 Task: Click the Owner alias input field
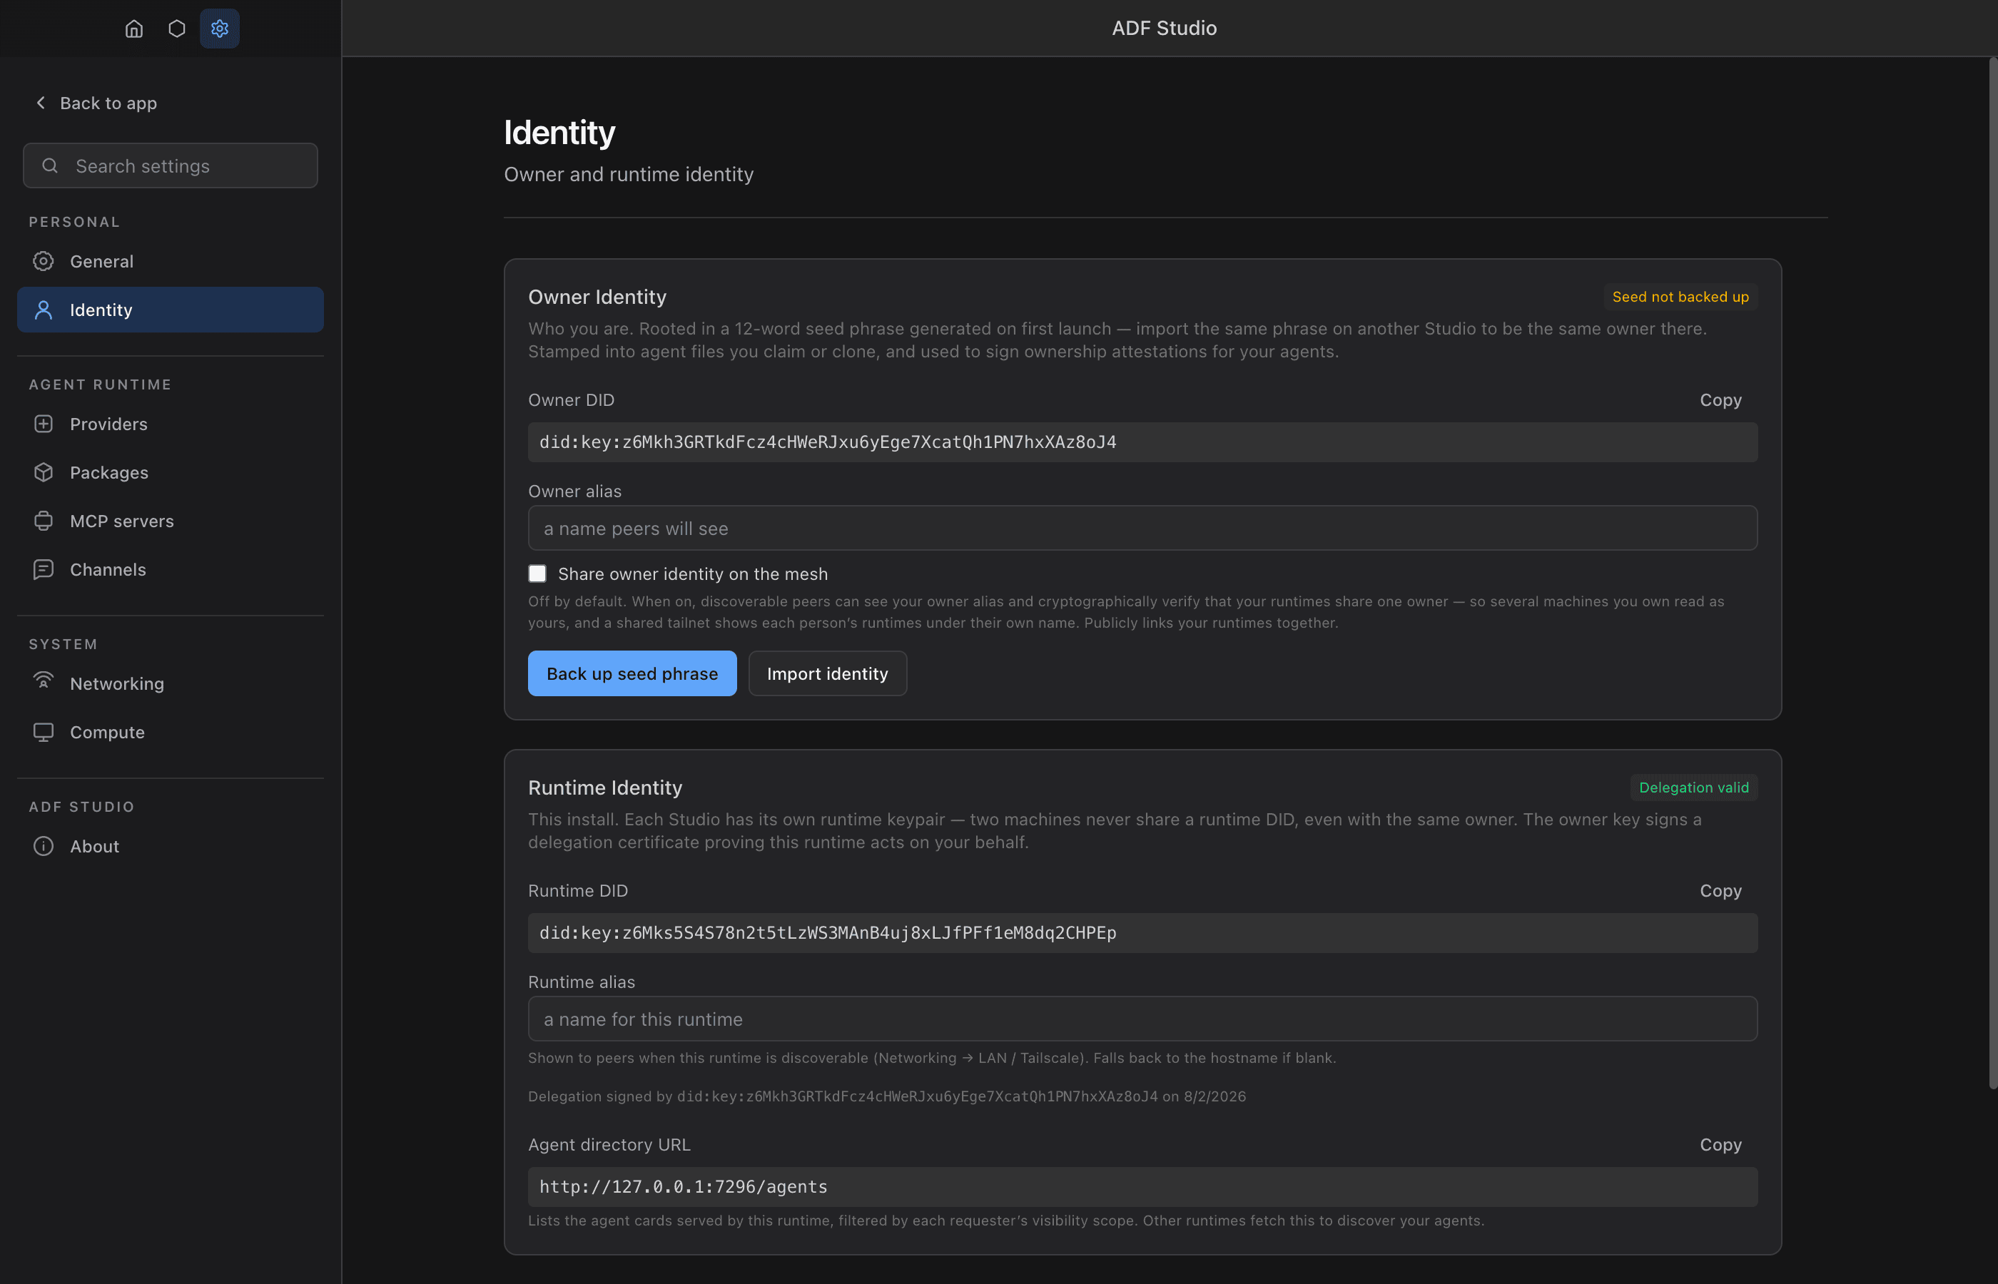[1142, 529]
